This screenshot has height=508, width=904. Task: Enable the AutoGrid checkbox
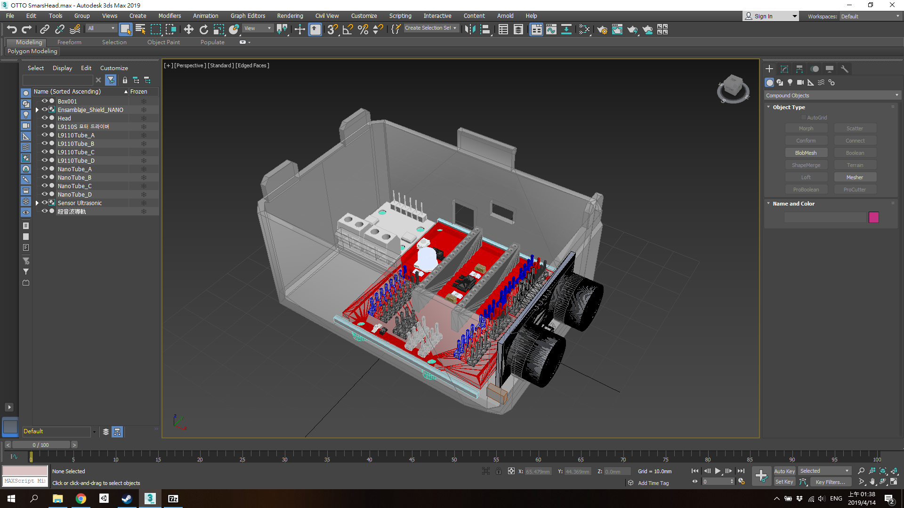click(804, 118)
